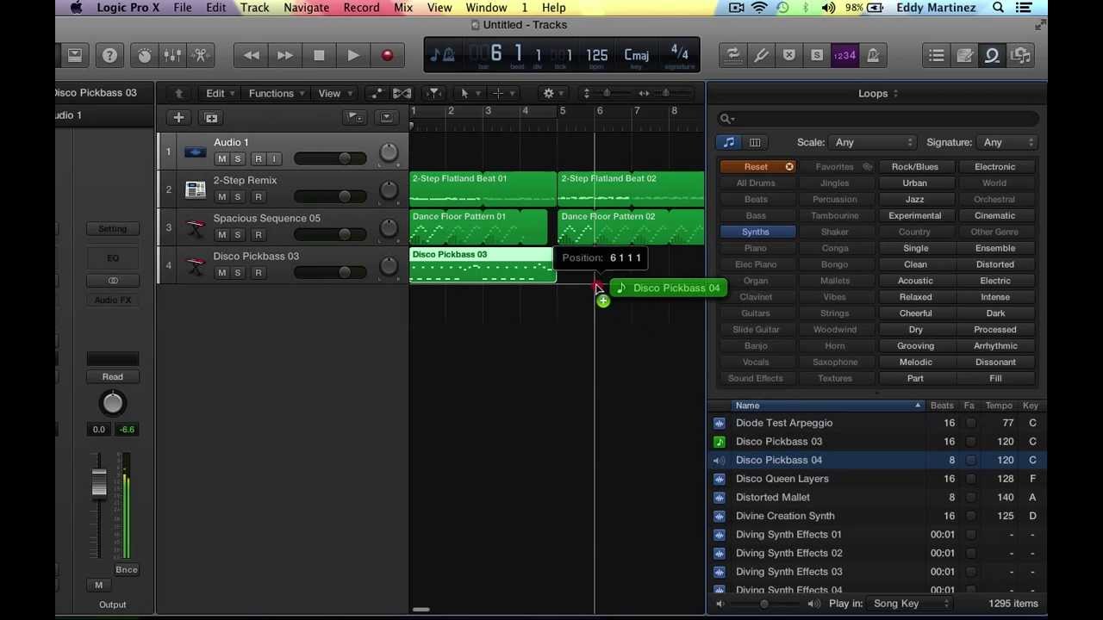Toggle the Solo S button in control bar
This screenshot has height=620, width=1103.
[816, 55]
